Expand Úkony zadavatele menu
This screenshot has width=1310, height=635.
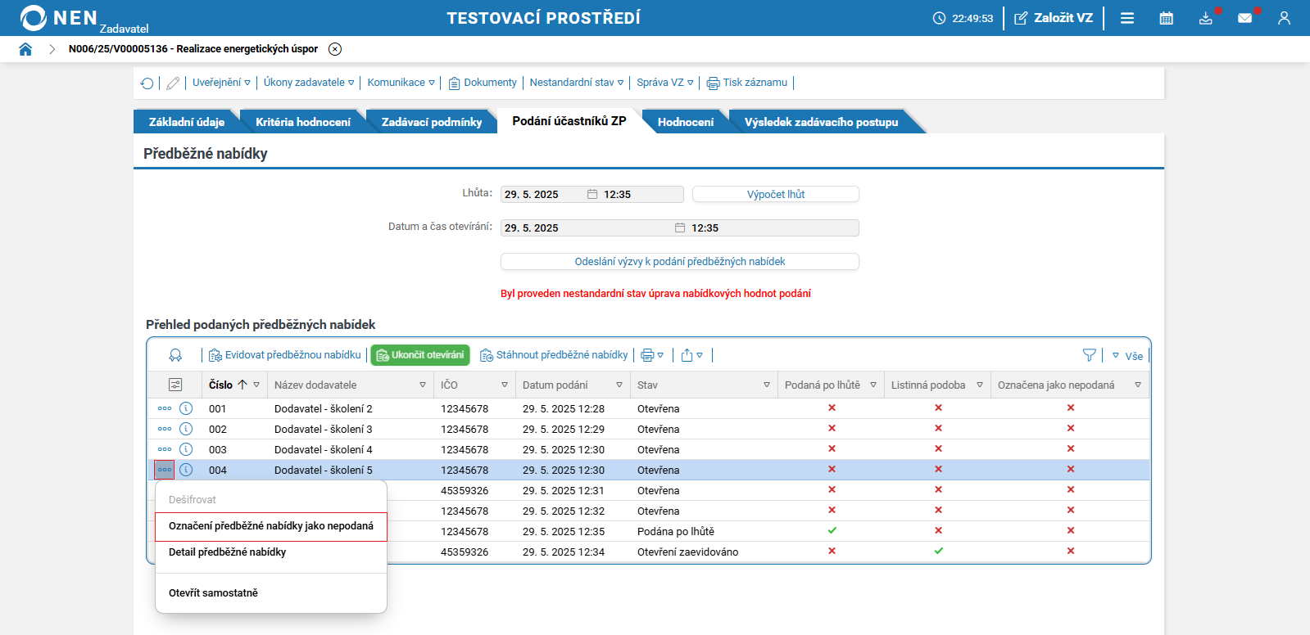(309, 83)
